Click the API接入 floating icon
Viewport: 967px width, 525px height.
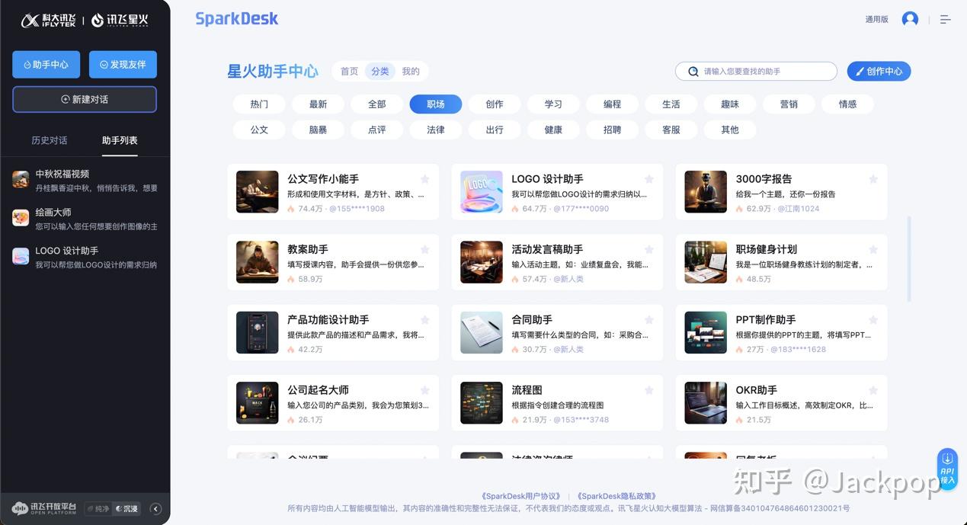pyautogui.click(x=947, y=468)
